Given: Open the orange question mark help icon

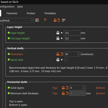Looking at the screenshot, I should coord(45,20).
